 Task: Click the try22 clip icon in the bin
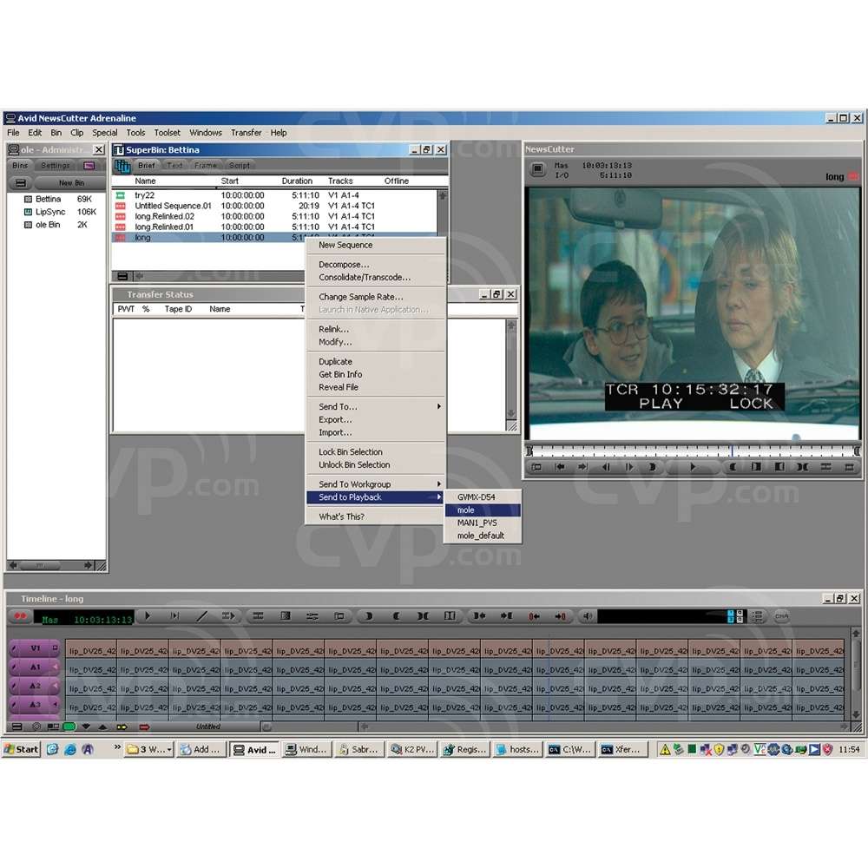click(120, 195)
